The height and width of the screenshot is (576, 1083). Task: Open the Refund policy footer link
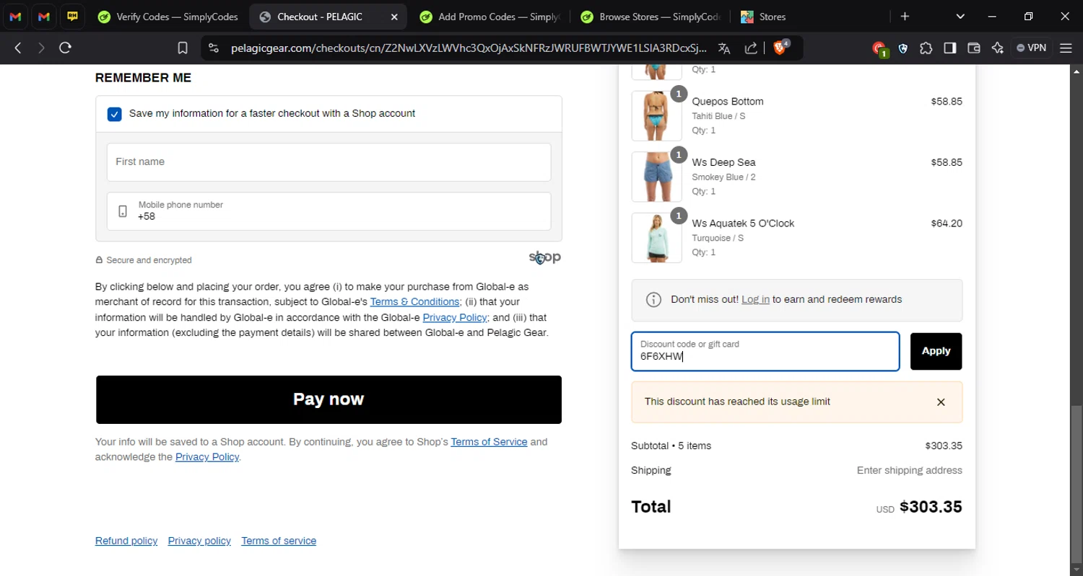[126, 541]
